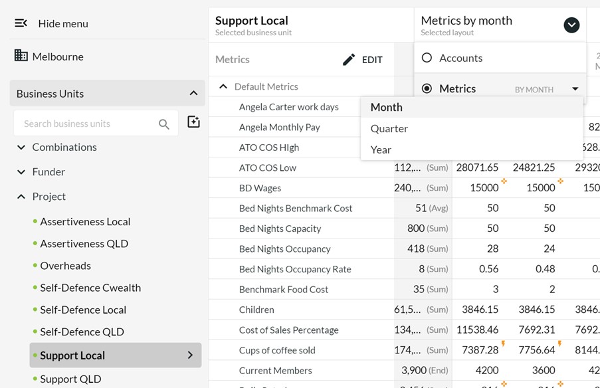600x388 pixels.
Task: Click the 4200 Current Members cell
Action: coord(486,371)
